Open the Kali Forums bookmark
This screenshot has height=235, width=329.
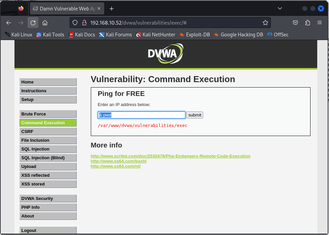pyautogui.click(x=115, y=35)
